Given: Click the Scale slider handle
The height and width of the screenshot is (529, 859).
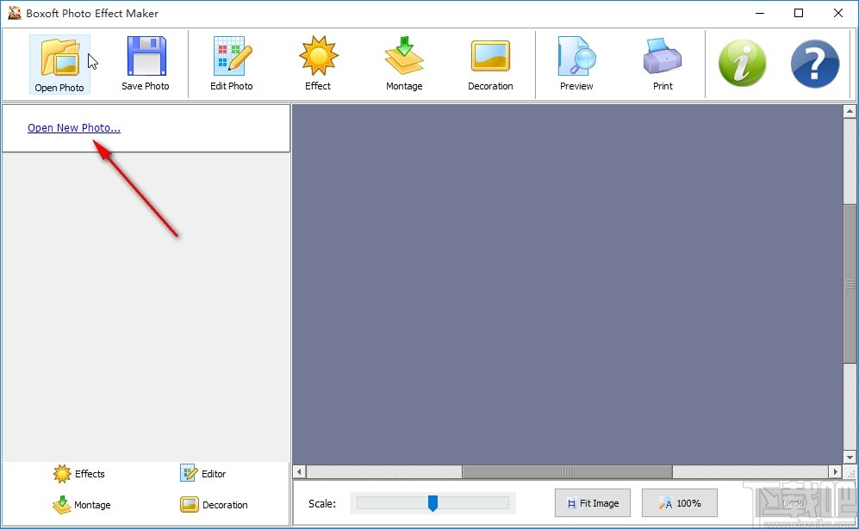Looking at the screenshot, I should coord(433,503).
